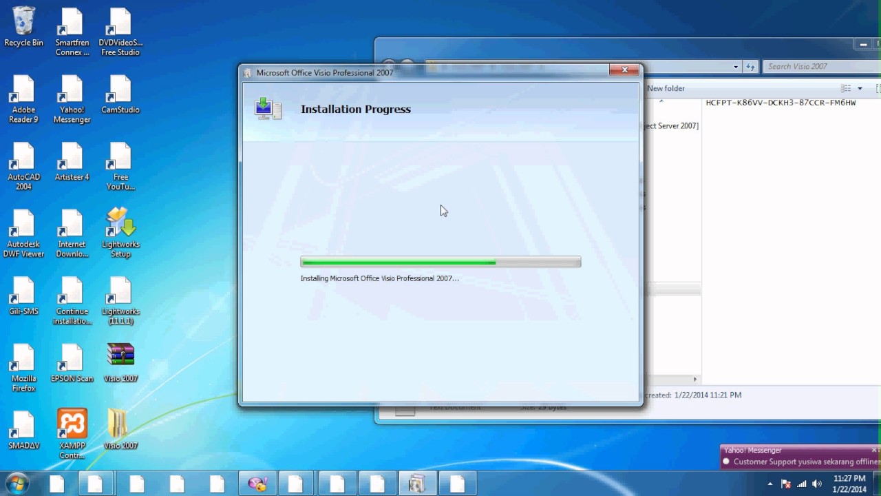
Task: Create a New folder in Explorer
Action: tap(666, 88)
